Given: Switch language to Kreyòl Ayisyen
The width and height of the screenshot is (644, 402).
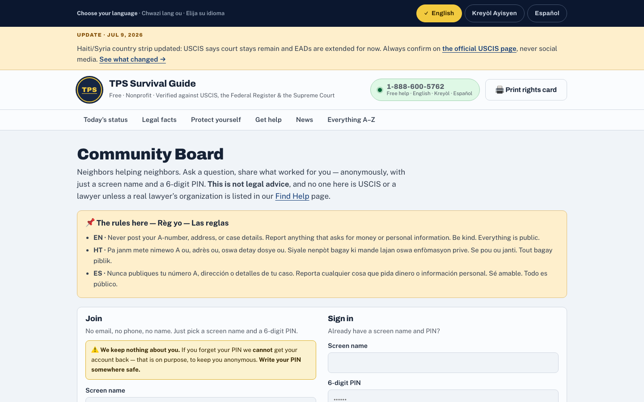Looking at the screenshot, I should 495,13.
